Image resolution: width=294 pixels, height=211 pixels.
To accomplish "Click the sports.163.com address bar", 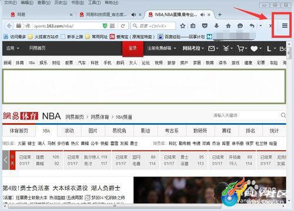I will 66,26.
